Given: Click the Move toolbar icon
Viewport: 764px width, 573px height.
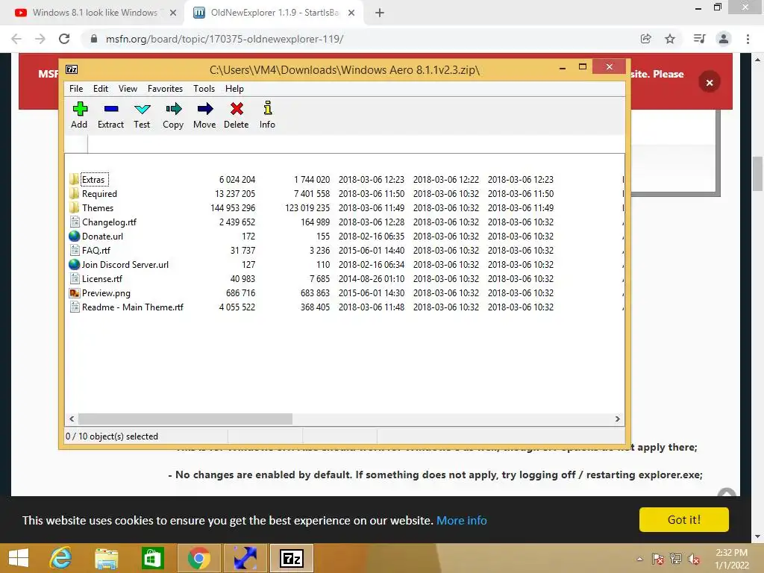Looking at the screenshot, I should coord(204,116).
